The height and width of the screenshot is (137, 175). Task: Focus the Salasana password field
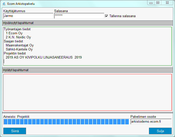(x=79, y=16)
